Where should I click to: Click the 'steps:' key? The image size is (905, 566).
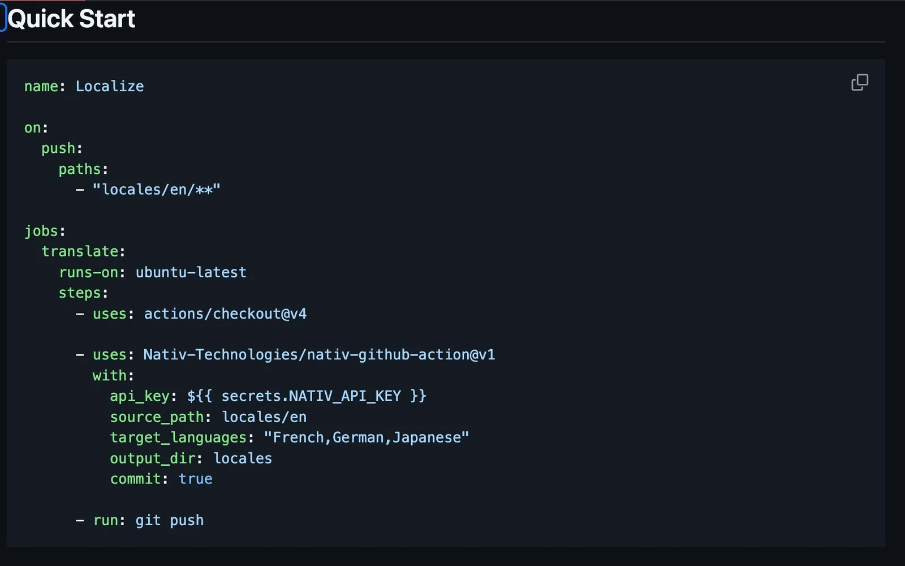[x=83, y=293]
